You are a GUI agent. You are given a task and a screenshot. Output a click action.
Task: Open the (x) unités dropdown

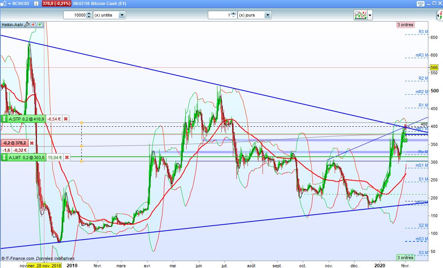tap(122, 15)
